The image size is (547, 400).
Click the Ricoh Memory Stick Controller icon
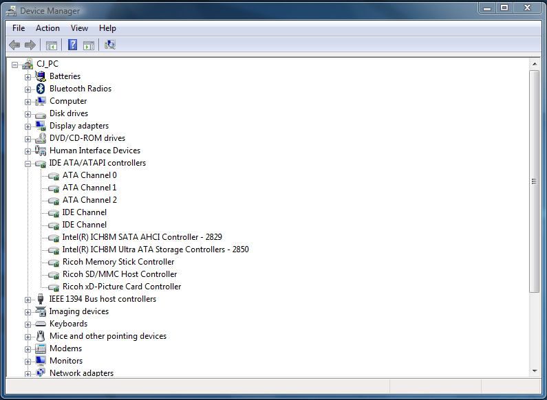click(x=54, y=263)
